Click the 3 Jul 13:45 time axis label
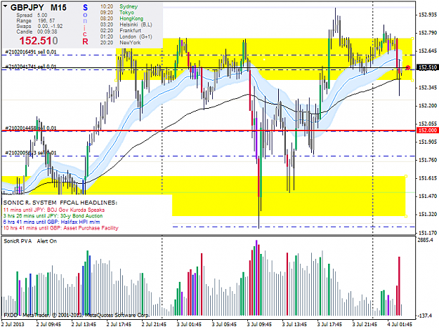The height and width of the screenshot is (329, 439). (x=294, y=324)
